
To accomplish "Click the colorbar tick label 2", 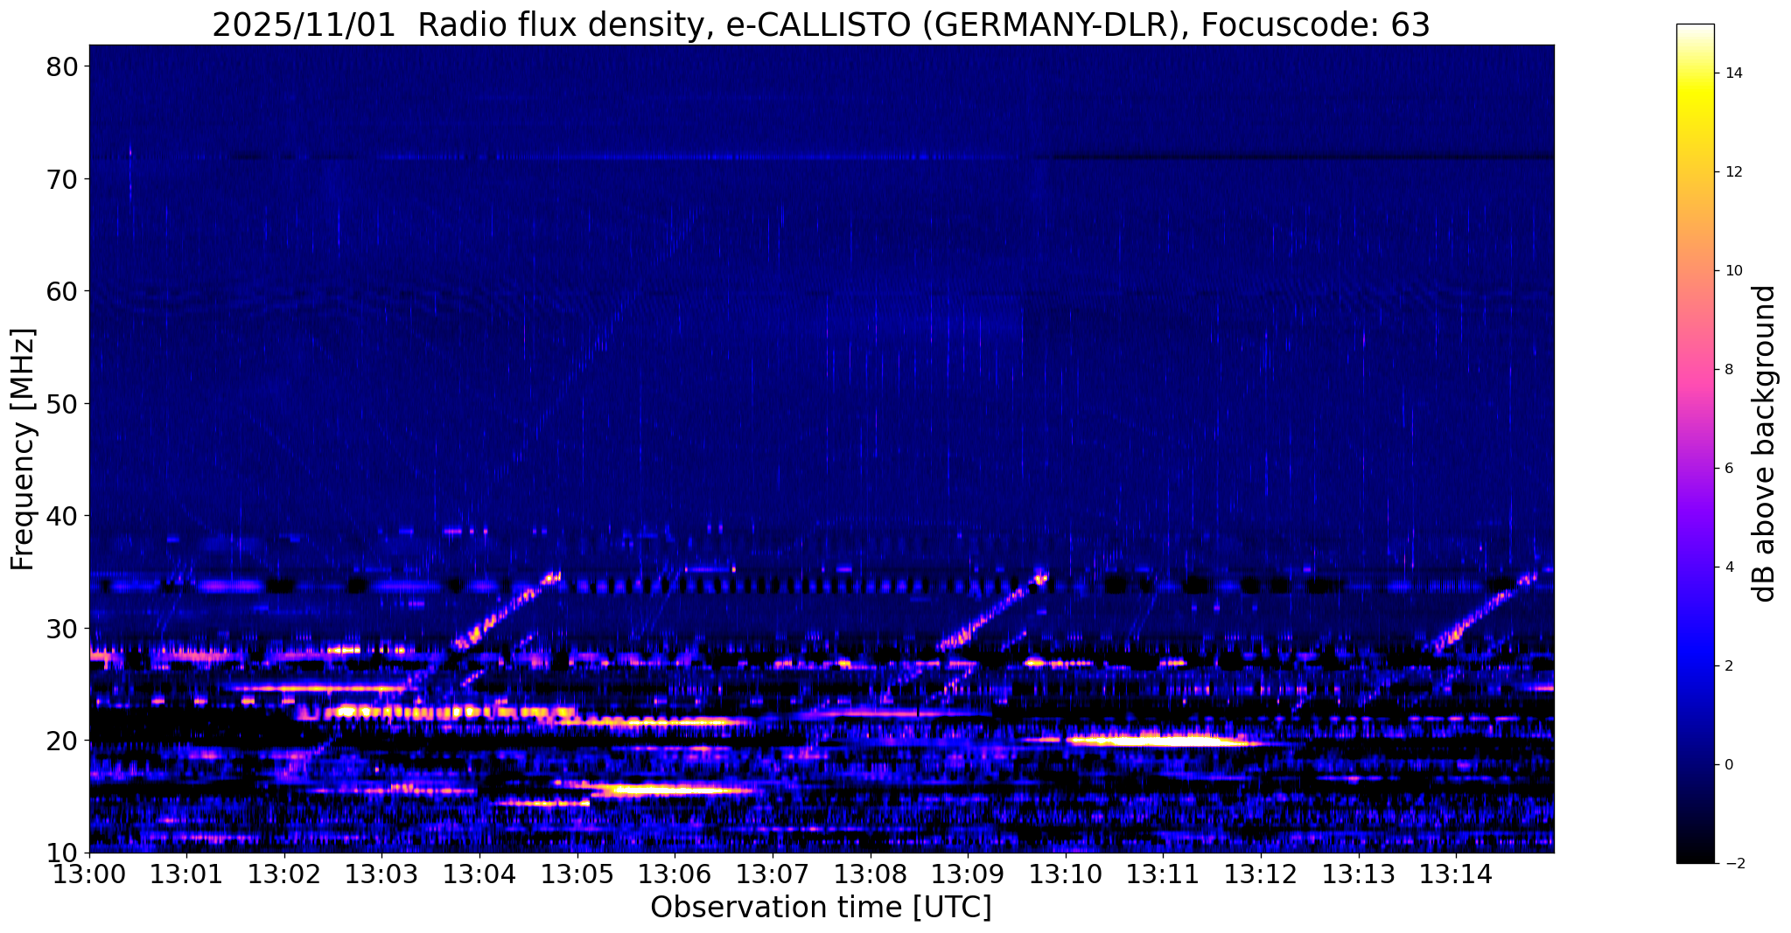I will point(1729,666).
